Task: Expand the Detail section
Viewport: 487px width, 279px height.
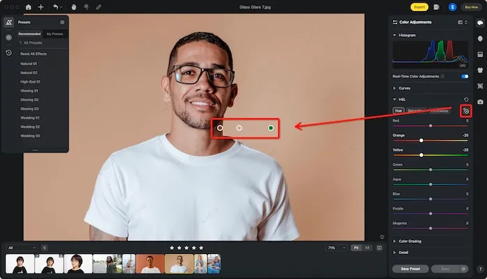Action: 394,253
